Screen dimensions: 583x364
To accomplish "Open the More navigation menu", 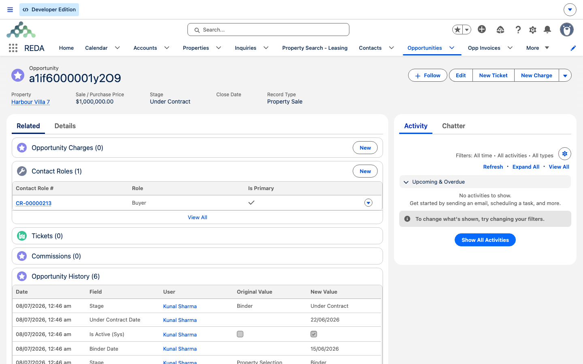I will pos(538,48).
